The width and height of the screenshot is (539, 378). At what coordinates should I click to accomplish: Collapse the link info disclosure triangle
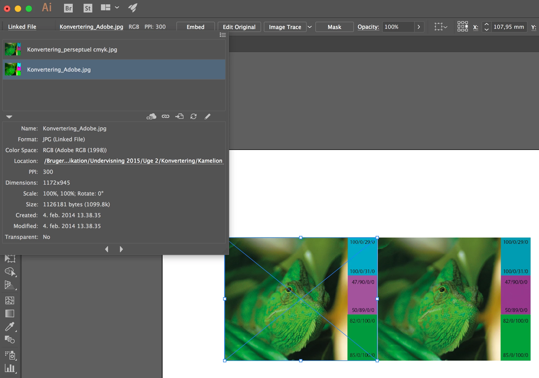pos(9,117)
